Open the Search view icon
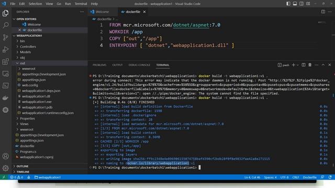 (x=6, y=25)
